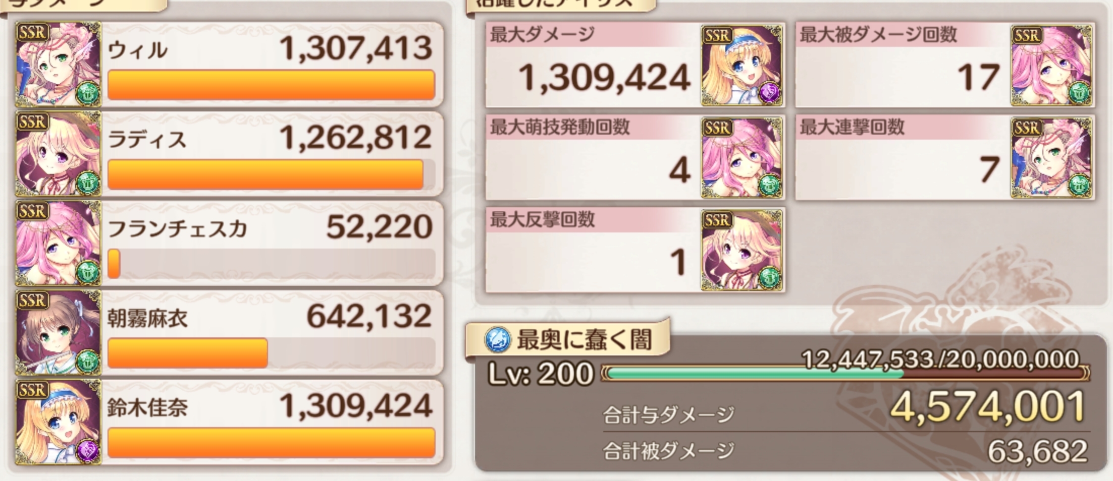Click the 1,309,424 max damage value

(x=604, y=78)
